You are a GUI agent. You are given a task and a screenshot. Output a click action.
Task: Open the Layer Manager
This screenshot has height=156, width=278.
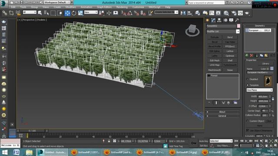(198, 13)
